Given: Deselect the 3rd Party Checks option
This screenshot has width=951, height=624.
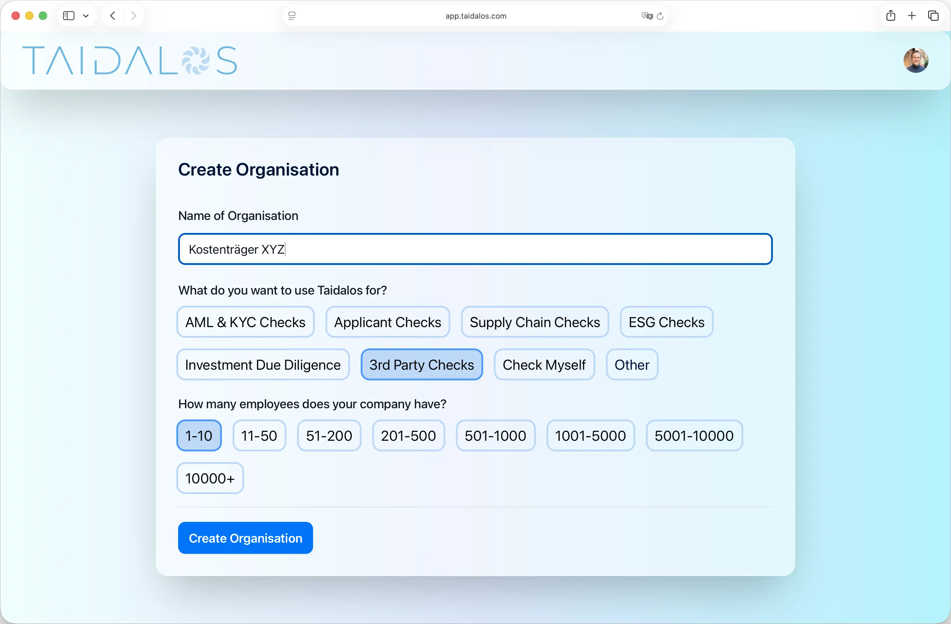Looking at the screenshot, I should [422, 364].
